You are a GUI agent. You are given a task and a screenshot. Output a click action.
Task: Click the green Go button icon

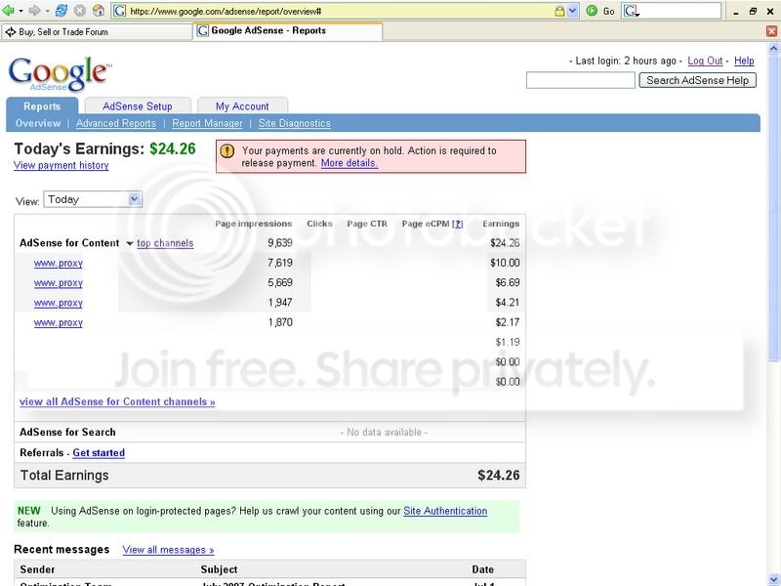[592, 11]
